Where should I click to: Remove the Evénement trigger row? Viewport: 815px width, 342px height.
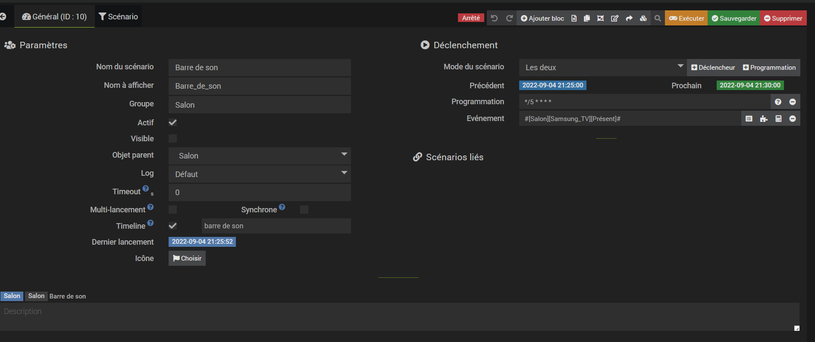[793, 118]
